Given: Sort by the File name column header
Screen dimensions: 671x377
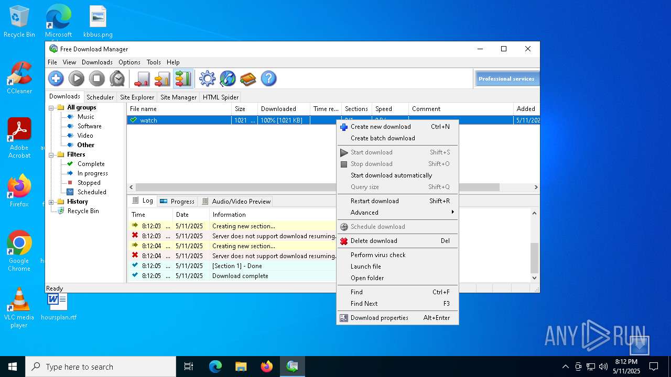Looking at the screenshot, I should [x=179, y=109].
